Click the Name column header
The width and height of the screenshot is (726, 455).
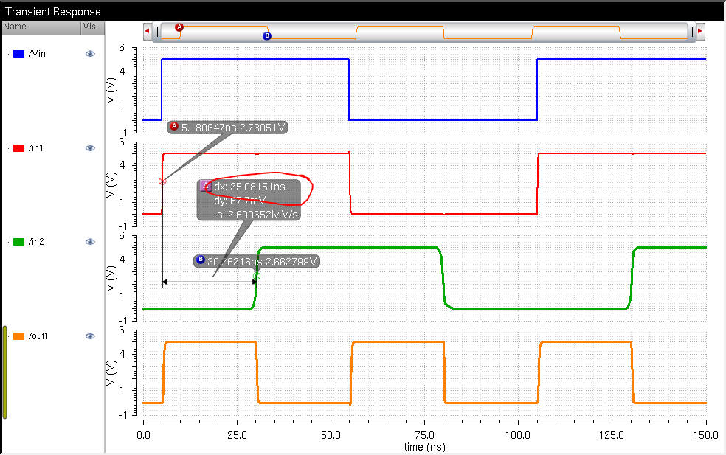[41, 27]
